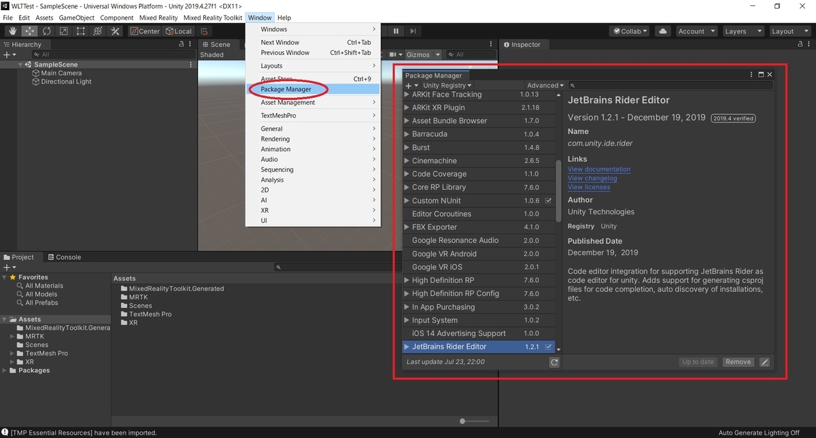Screen dimensions: 816x438
Task: Open the Unity Registry dropdown
Action: pyautogui.click(x=447, y=86)
